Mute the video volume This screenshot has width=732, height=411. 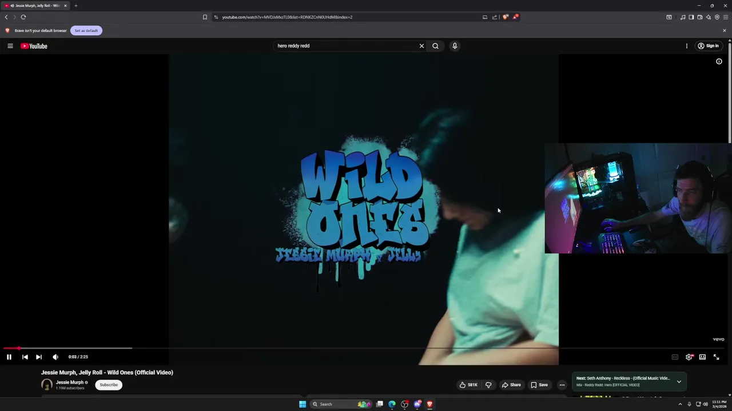click(x=55, y=357)
